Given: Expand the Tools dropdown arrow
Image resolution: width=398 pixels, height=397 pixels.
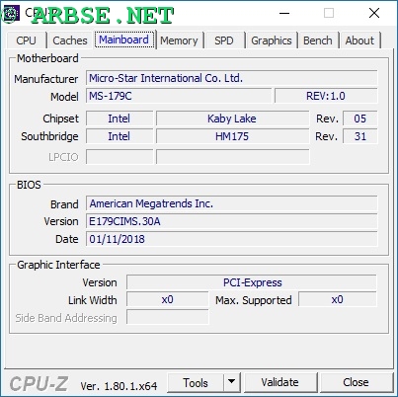Looking at the screenshot, I should point(232,382).
